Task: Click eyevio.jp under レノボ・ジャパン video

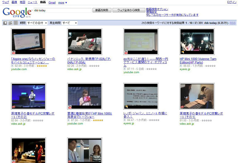Action: [129, 123]
